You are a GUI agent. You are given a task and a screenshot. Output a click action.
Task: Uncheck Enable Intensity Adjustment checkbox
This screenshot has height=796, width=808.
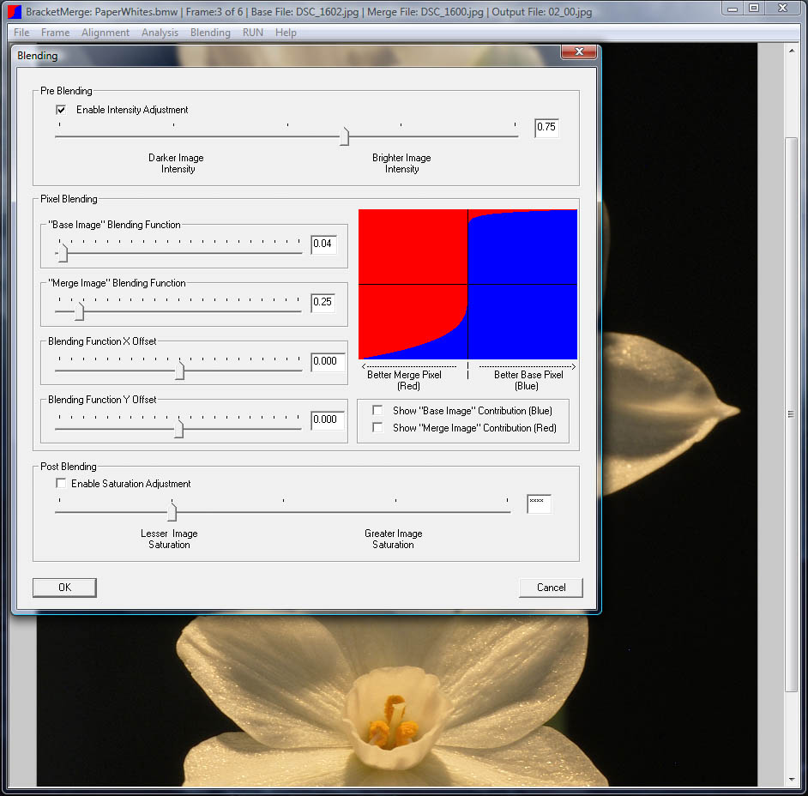(x=61, y=110)
